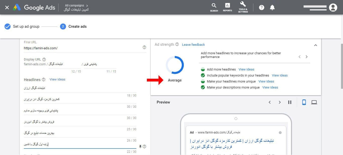Click the Google Ads logo
The width and height of the screenshot is (343, 155).
click(x=34, y=7)
